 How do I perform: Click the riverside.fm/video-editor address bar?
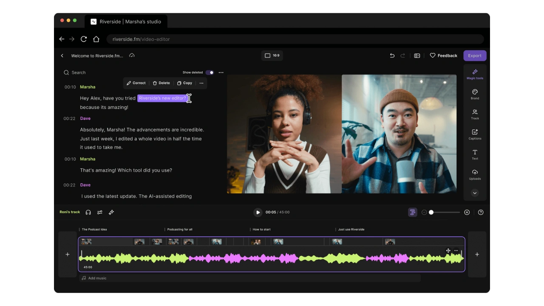coord(295,39)
